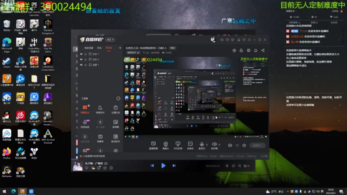Toggle loop mode in music player
Image resolution: width=347 pixels, height=195 pixels.
tap(233, 166)
